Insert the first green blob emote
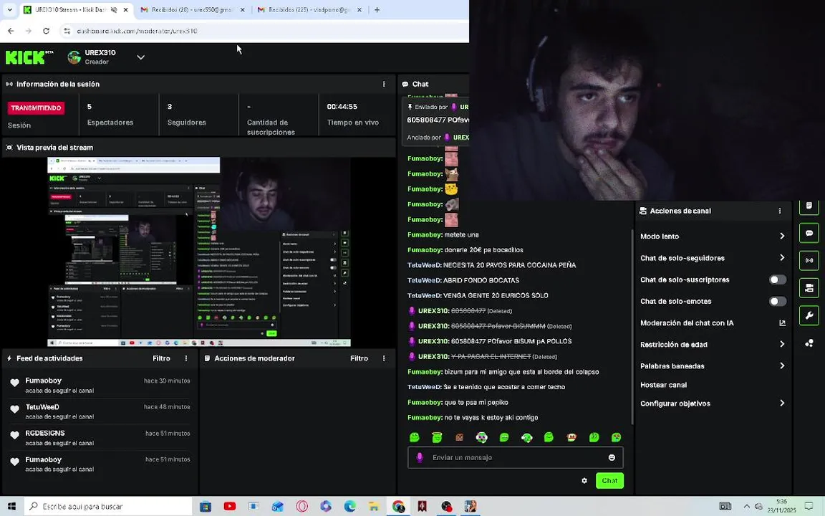This screenshot has height=516, width=825. click(x=415, y=437)
